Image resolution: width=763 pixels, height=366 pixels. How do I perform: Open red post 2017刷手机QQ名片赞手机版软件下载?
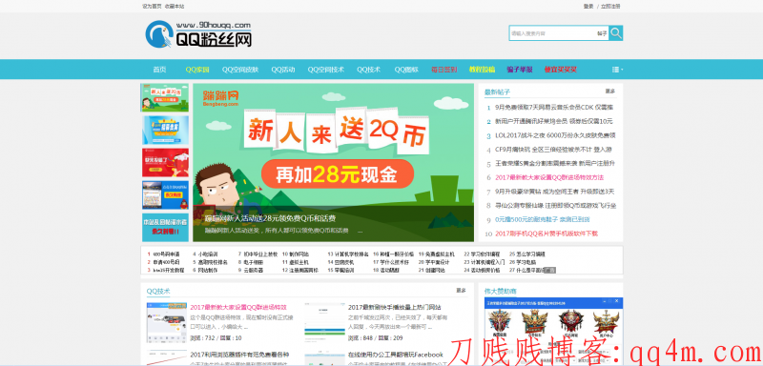[546, 234]
